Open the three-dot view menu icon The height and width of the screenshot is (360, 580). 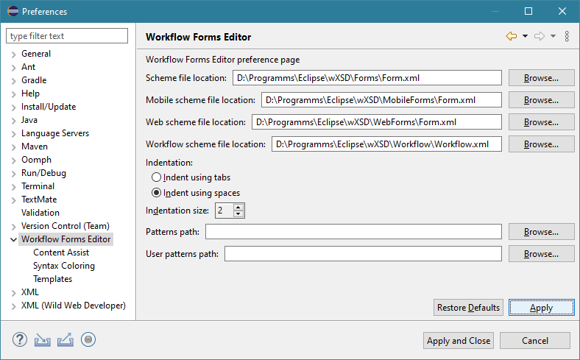pyautogui.click(x=567, y=36)
